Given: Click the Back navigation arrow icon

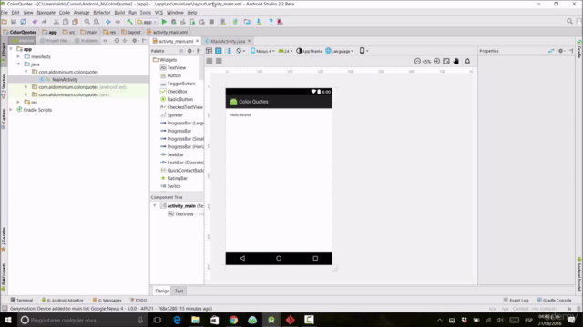Looking at the screenshot, I should [x=108, y=22].
